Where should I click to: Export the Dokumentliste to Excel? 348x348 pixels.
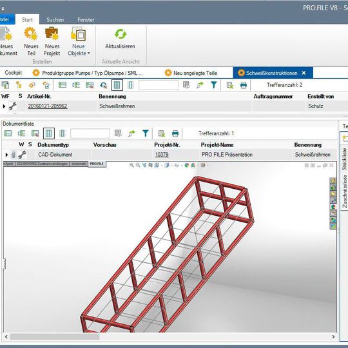(x=162, y=133)
